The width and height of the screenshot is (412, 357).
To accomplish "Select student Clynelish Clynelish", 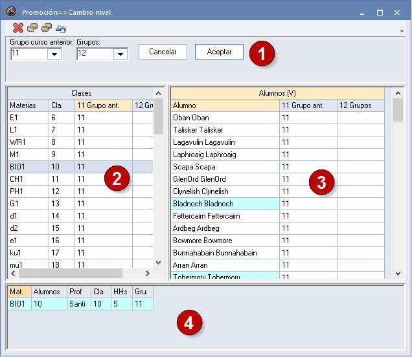I will 225,191.
